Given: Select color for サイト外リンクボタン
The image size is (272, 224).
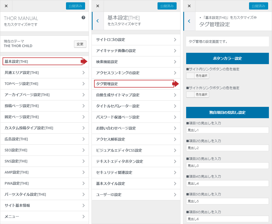Looking at the screenshot, I should click(197, 94).
